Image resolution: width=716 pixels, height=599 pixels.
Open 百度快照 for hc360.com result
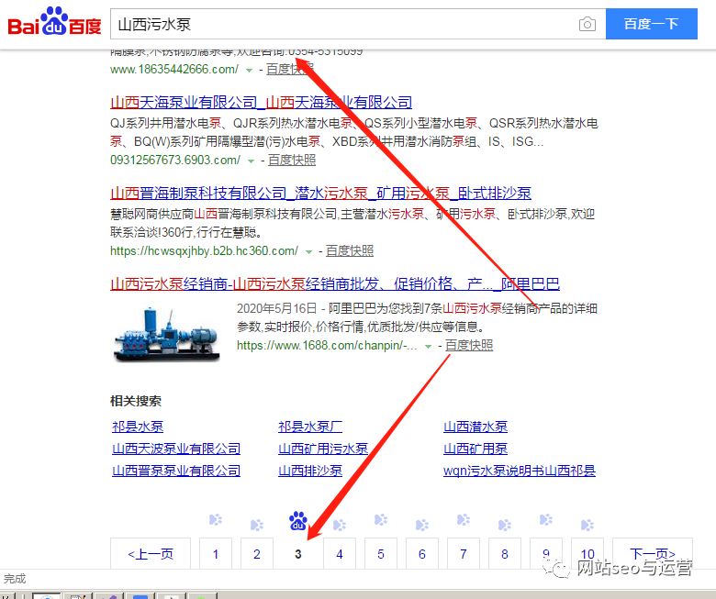[350, 251]
